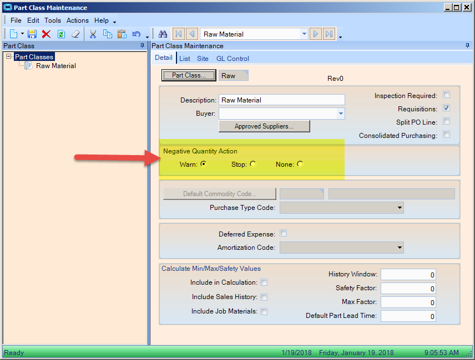Open the Actions menu

pos(78,20)
